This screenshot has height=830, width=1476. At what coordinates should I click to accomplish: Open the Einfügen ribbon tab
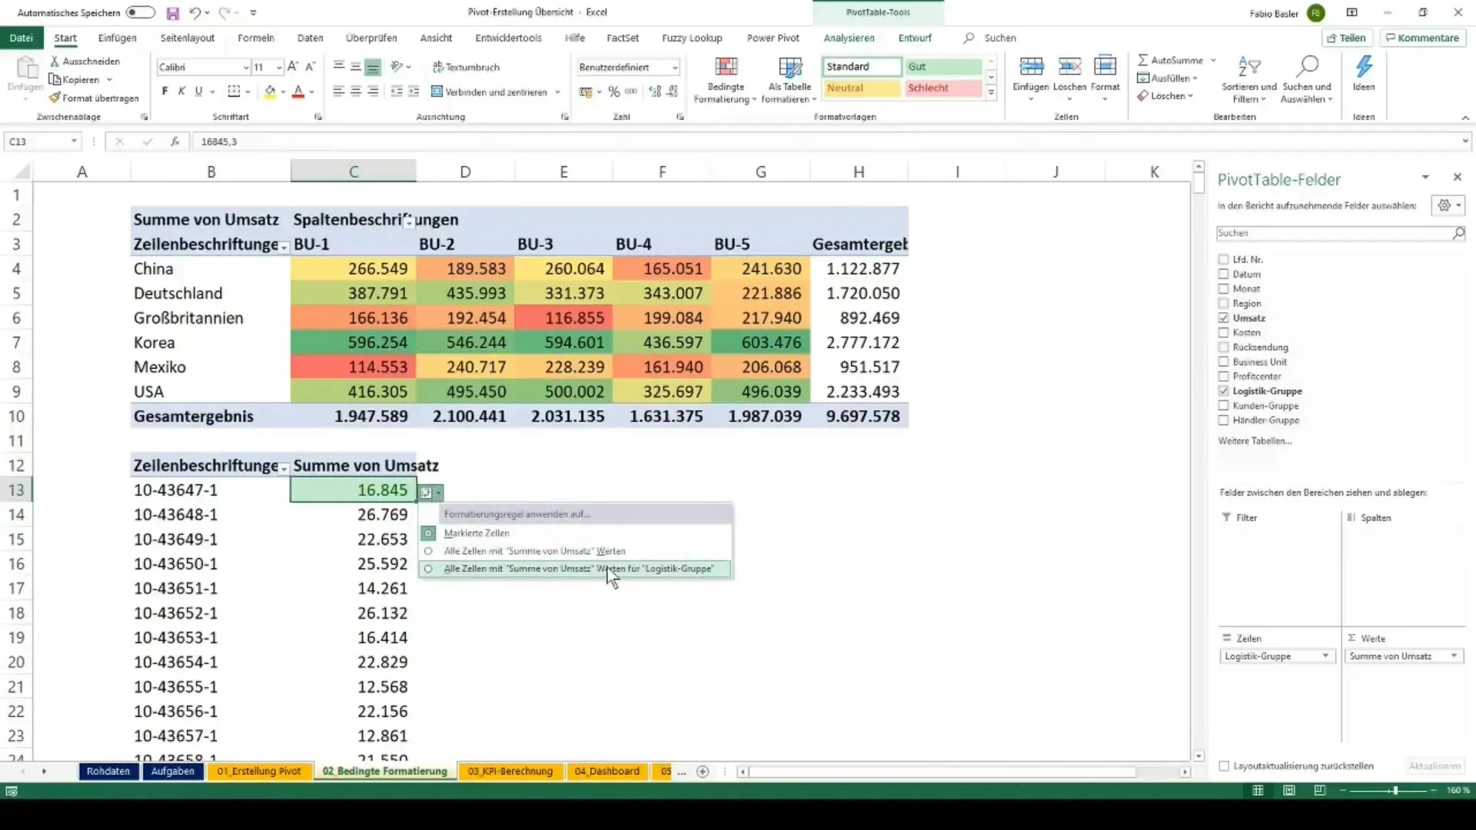click(x=118, y=38)
